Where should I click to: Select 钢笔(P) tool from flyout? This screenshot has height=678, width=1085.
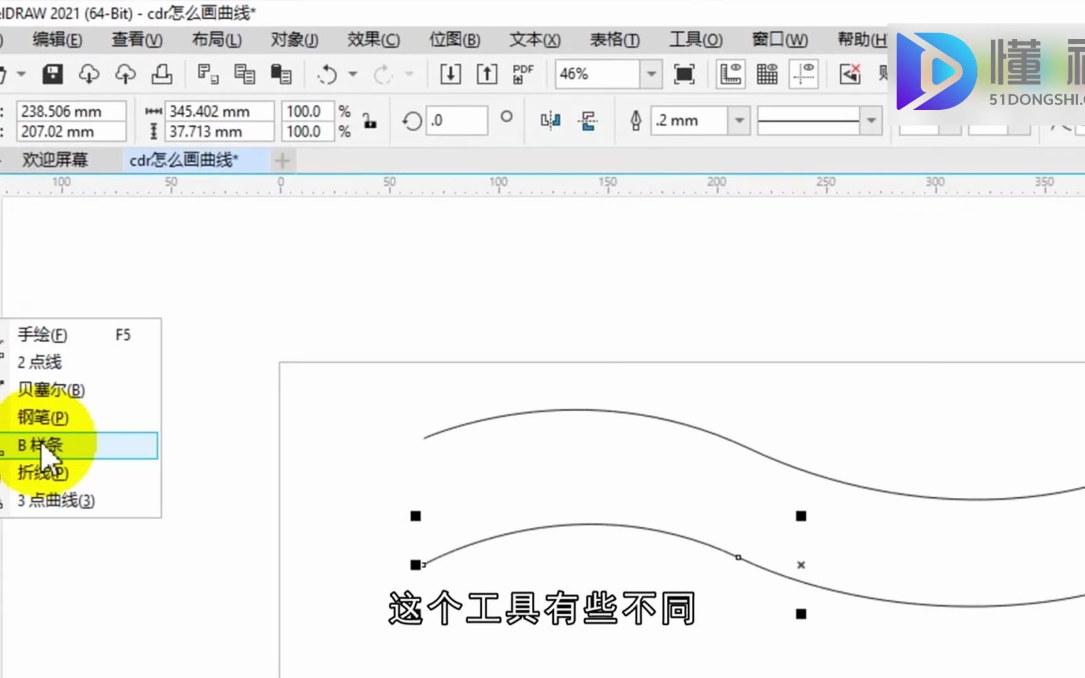pos(82,417)
